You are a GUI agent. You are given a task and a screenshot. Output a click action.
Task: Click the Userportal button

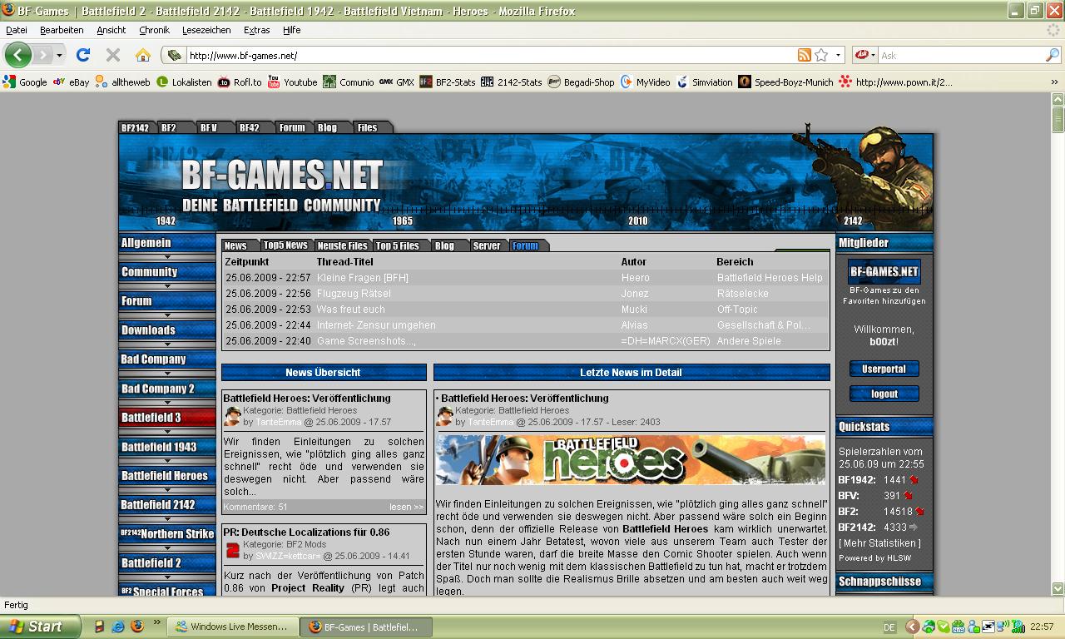(x=884, y=369)
